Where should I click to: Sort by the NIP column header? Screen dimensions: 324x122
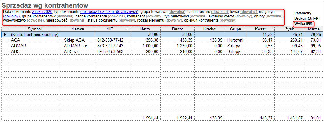click(x=112, y=29)
